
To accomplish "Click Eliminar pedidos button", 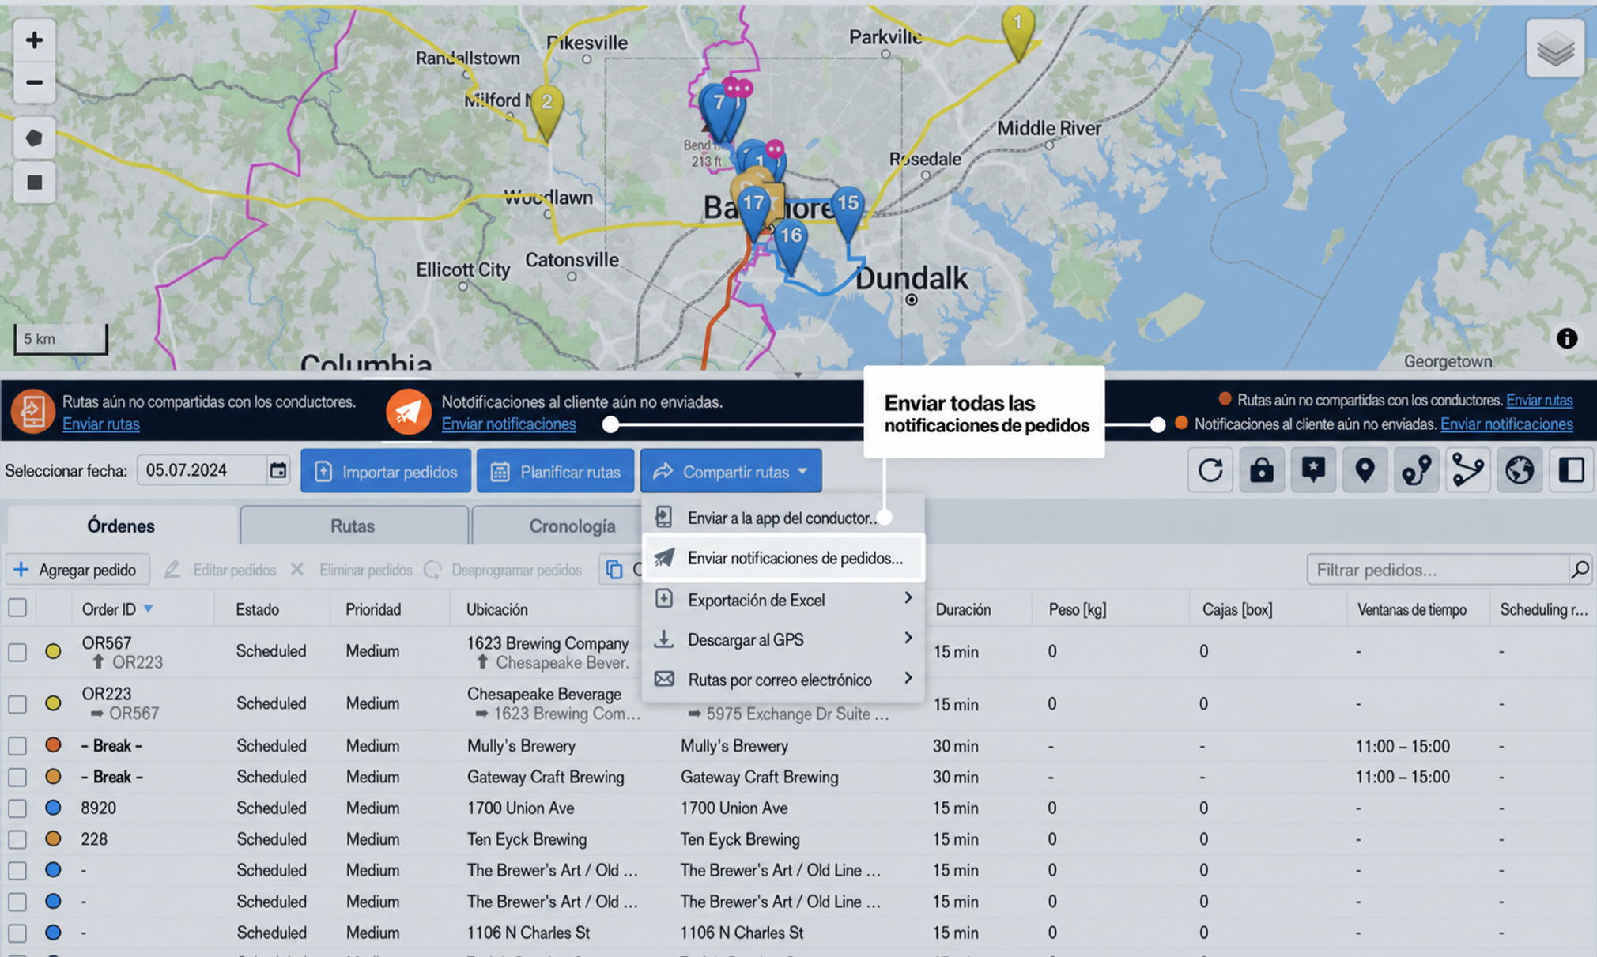I will (x=351, y=570).
